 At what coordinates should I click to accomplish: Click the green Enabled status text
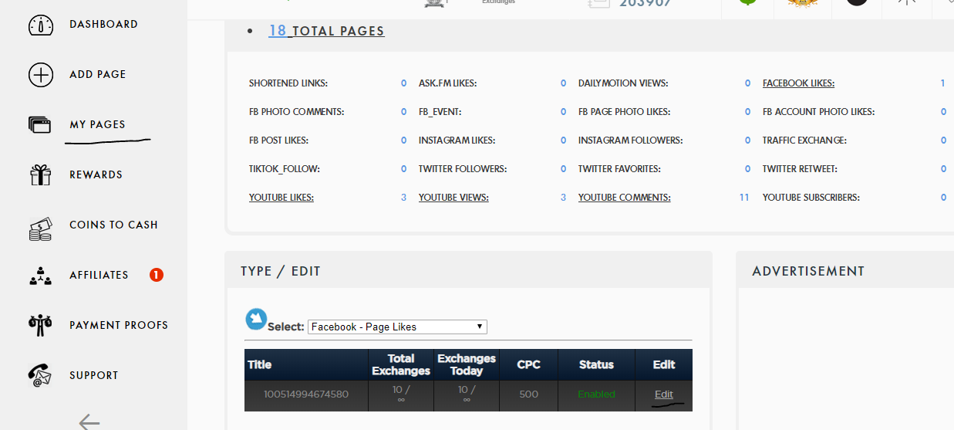tap(597, 394)
